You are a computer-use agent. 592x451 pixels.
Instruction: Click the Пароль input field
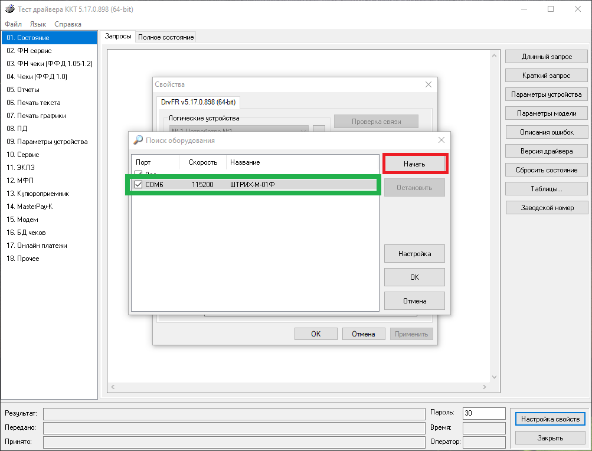(x=483, y=413)
